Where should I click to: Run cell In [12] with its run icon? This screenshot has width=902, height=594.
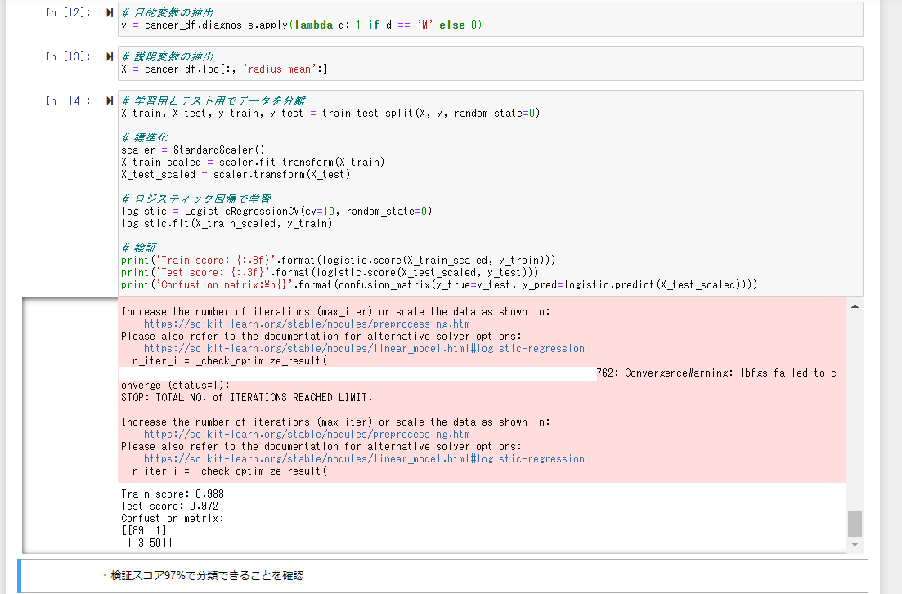tap(110, 12)
